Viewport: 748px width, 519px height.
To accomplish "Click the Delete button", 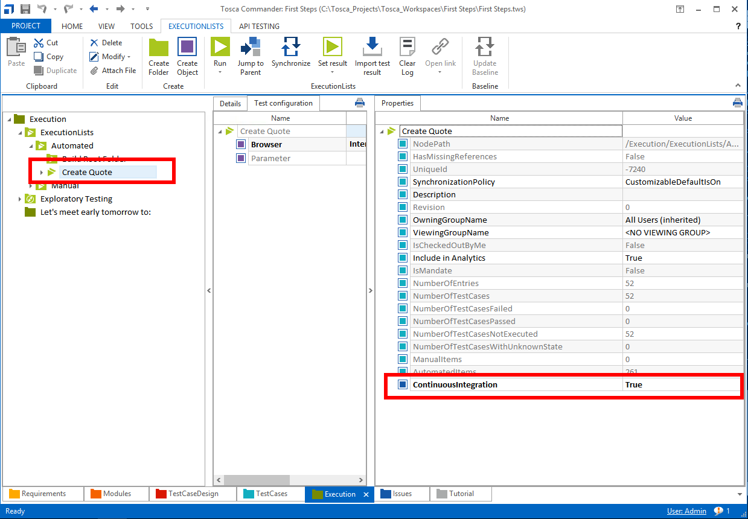I will [106, 43].
